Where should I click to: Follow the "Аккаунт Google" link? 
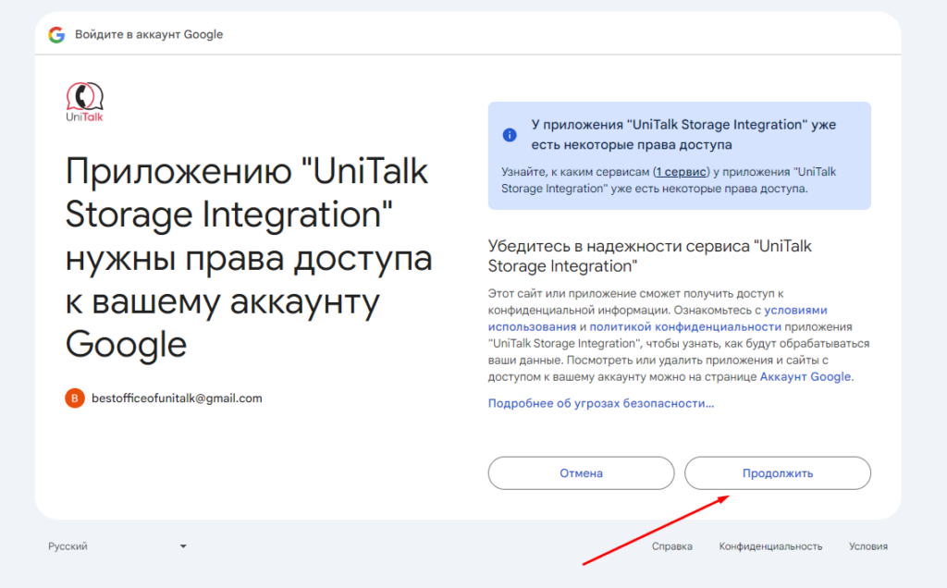[x=806, y=377]
